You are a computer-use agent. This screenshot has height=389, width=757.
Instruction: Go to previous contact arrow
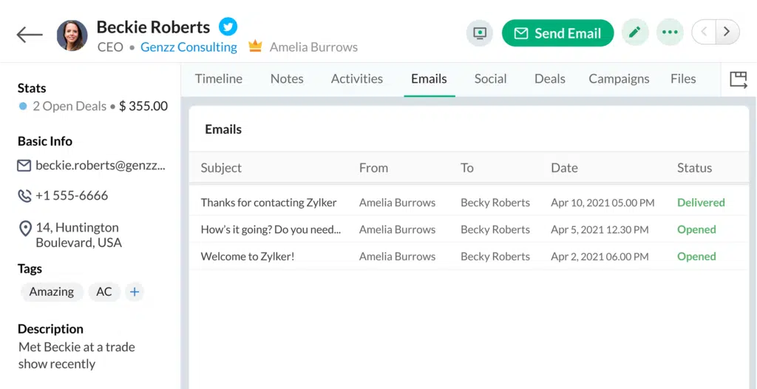coord(704,32)
